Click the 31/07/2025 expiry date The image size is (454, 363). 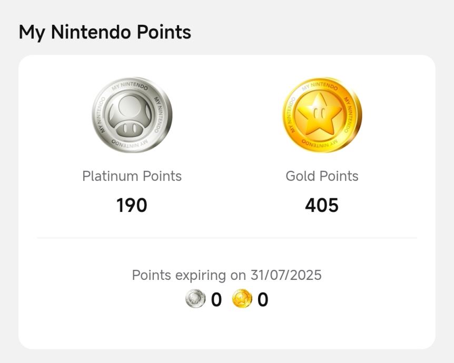coord(287,275)
